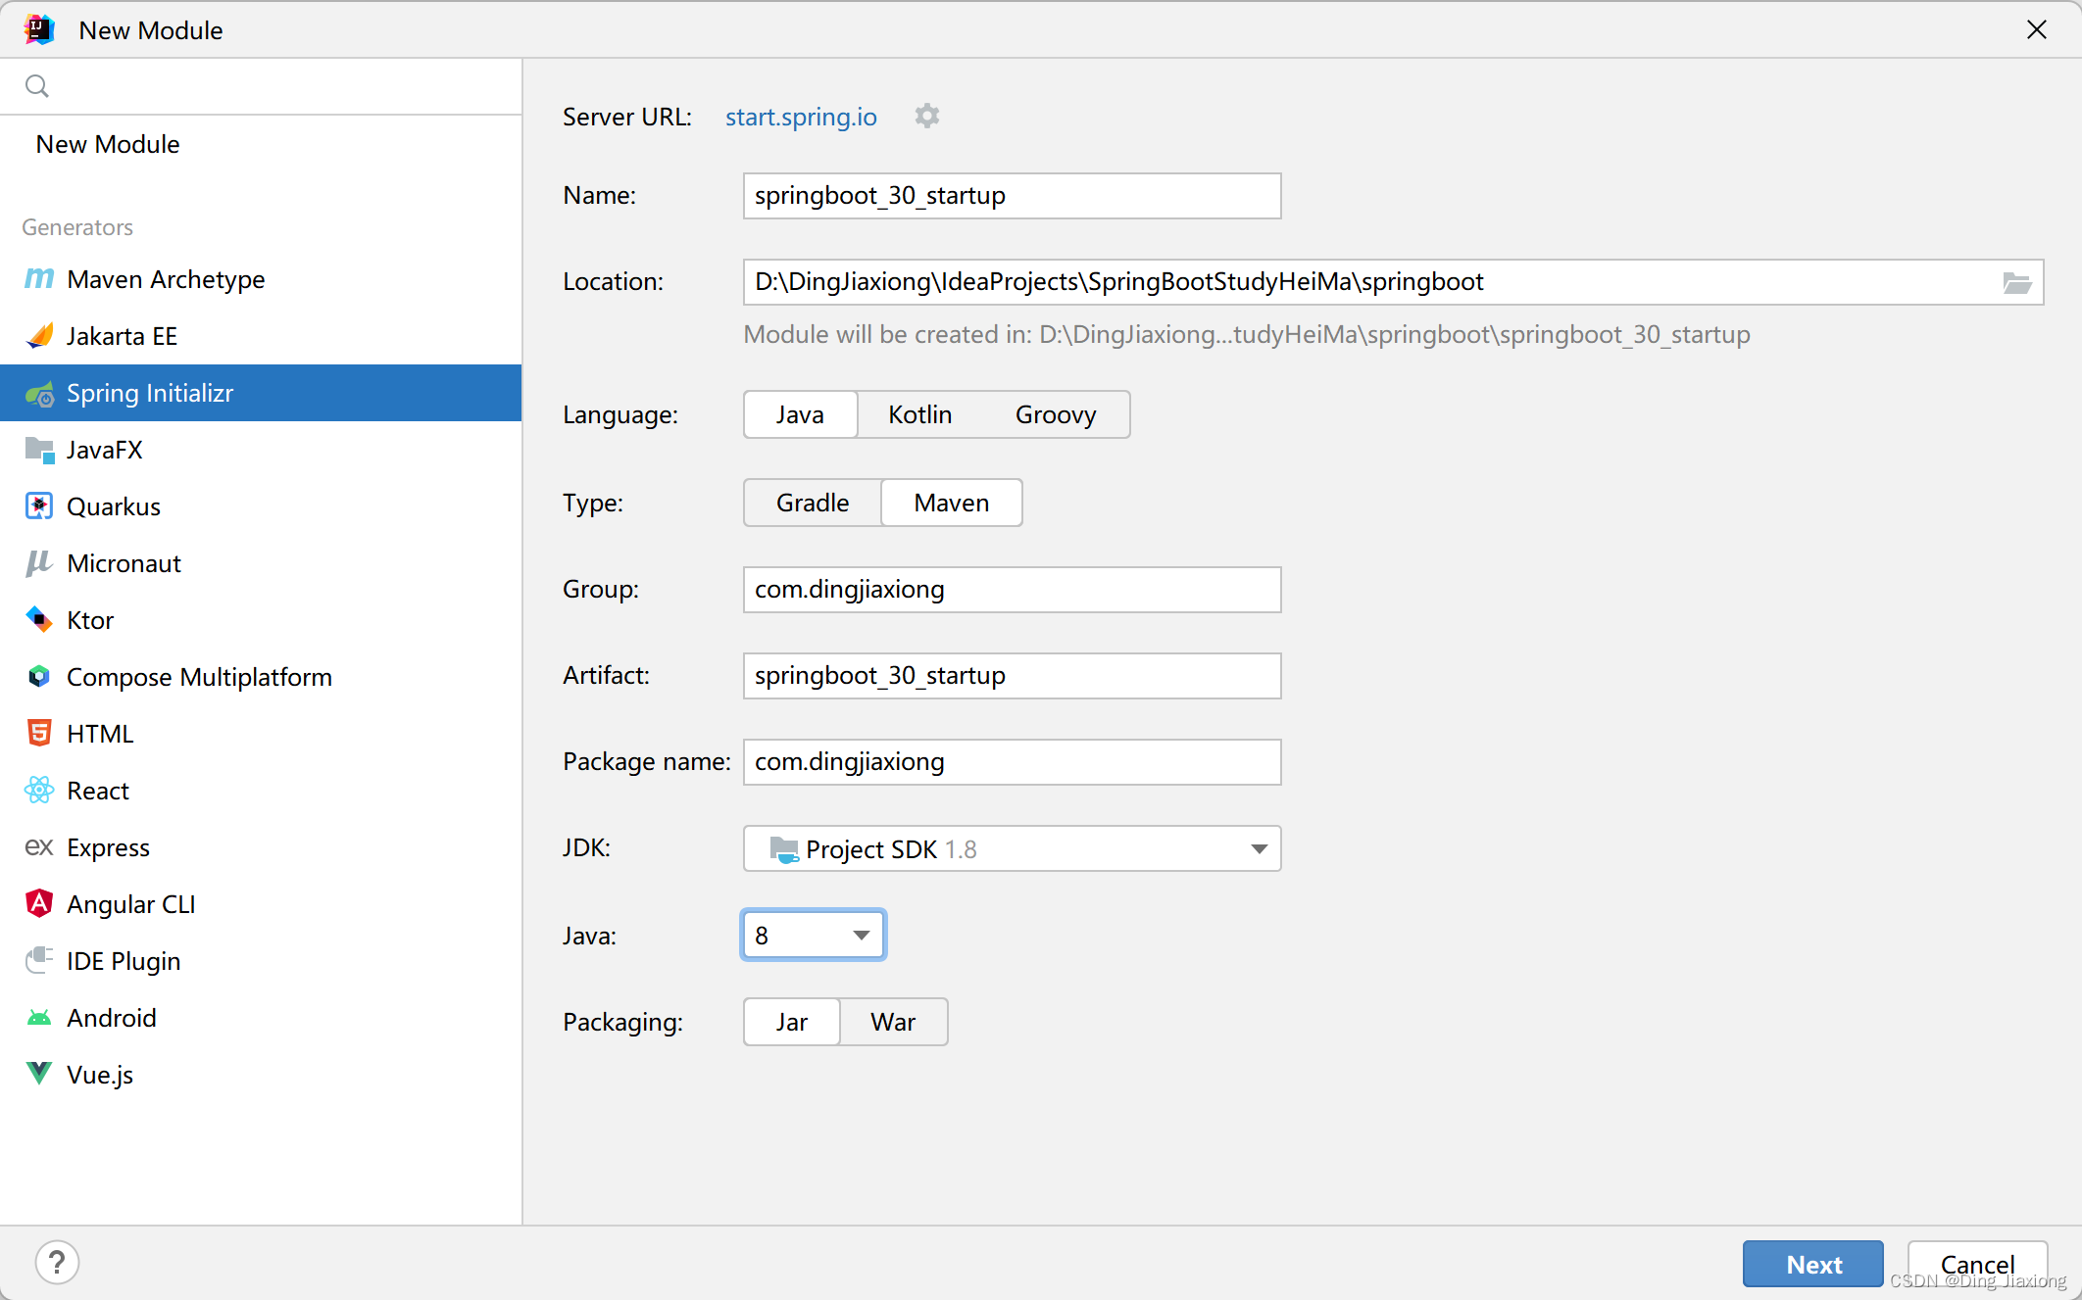Click the Spring Initializr icon in sidebar
This screenshot has height=1300, width=2082.
coord(39,393)
